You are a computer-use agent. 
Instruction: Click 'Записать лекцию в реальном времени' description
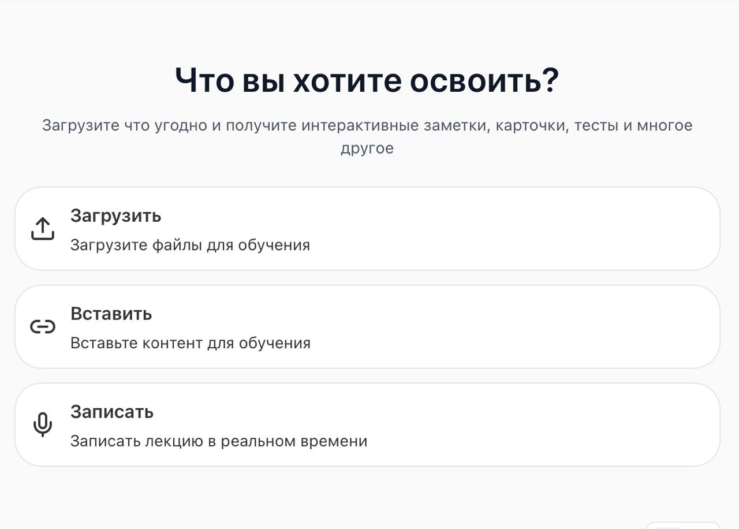pos(218,442)
